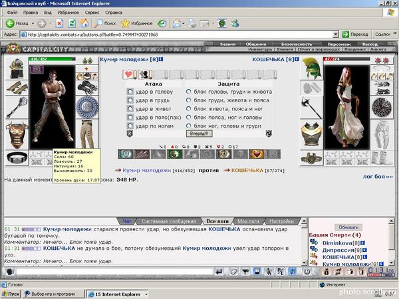Use the orange heart combat ability icon
Screen dimensions: 399x299
(x=257, y=154)
